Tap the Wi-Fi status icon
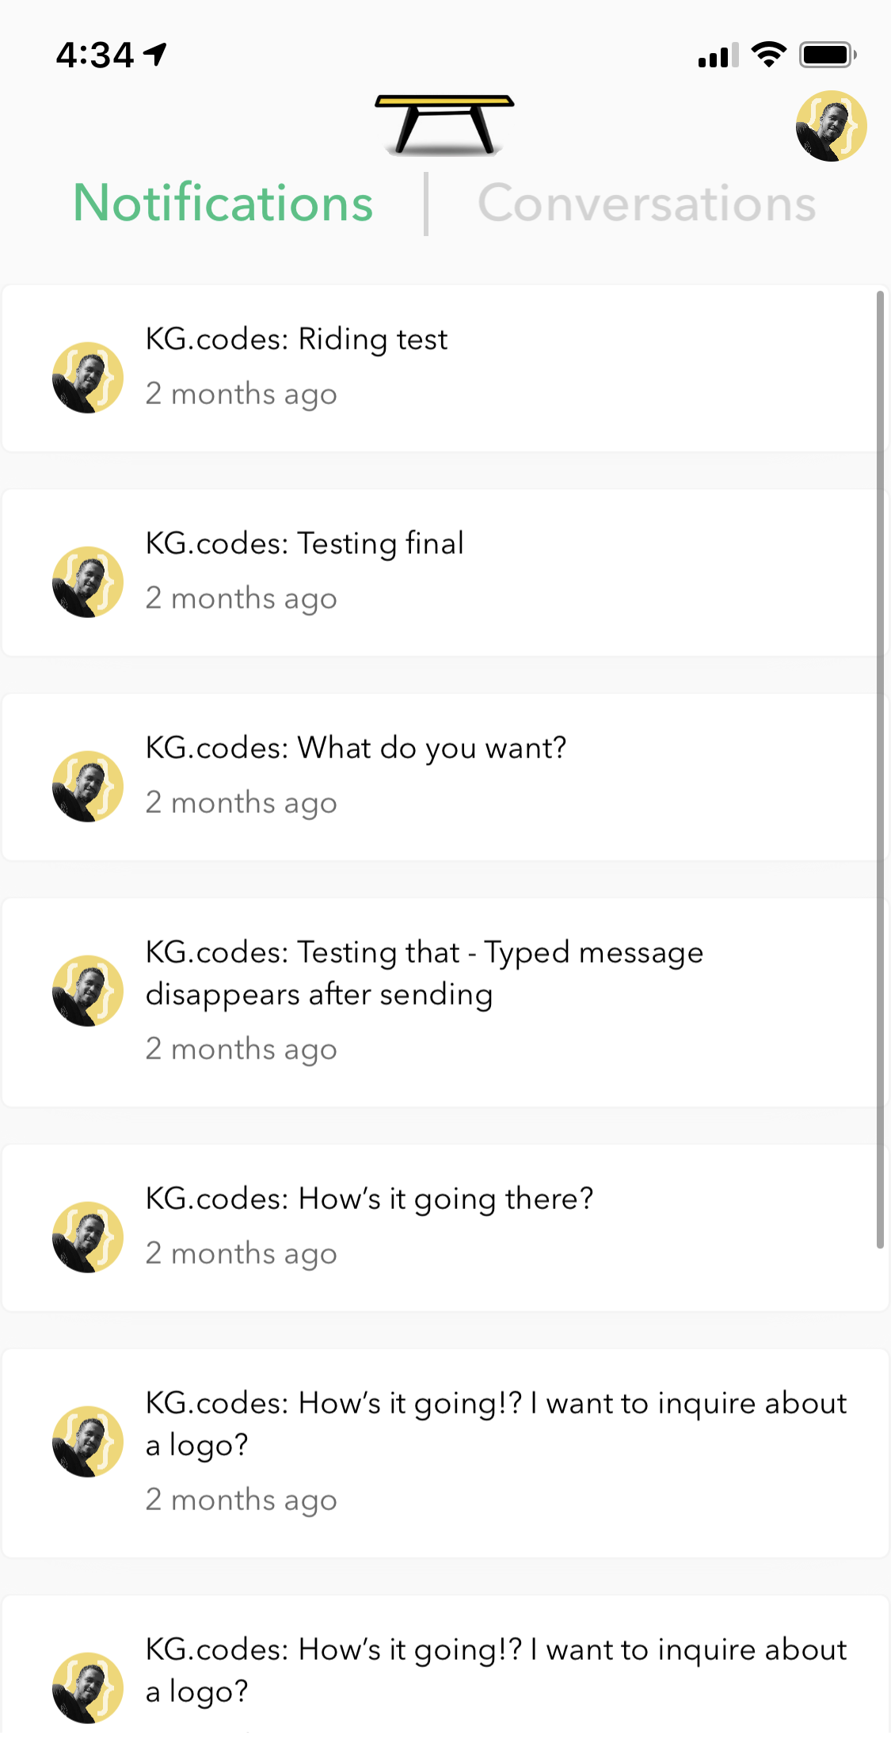The width and height of the screenshot is (891, 1743). [768, 55]
